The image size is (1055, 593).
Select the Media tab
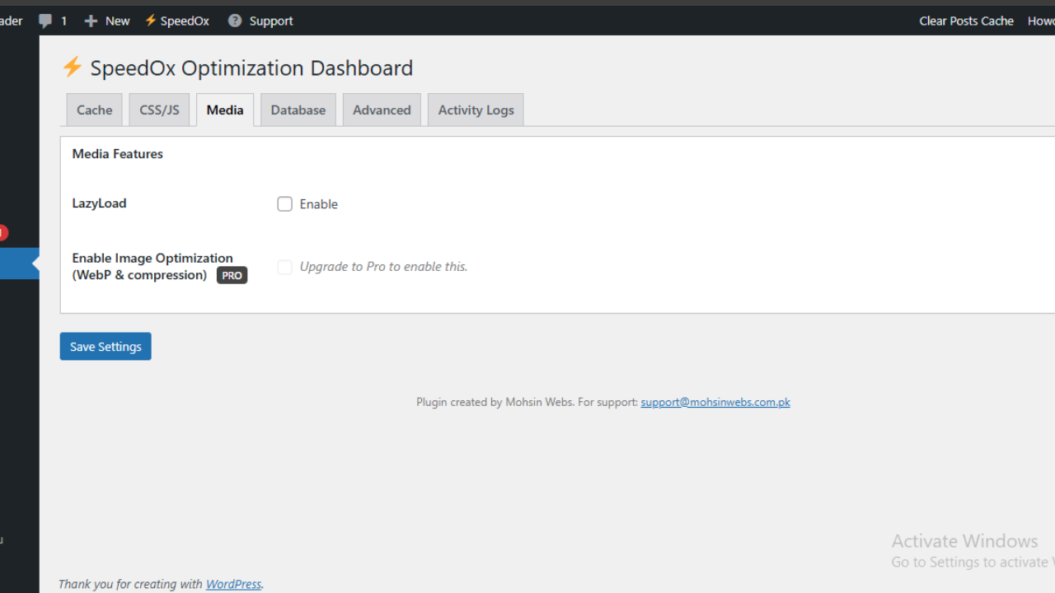(x=225, y=110)
